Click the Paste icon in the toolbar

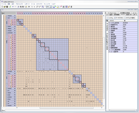coord(23,7)
